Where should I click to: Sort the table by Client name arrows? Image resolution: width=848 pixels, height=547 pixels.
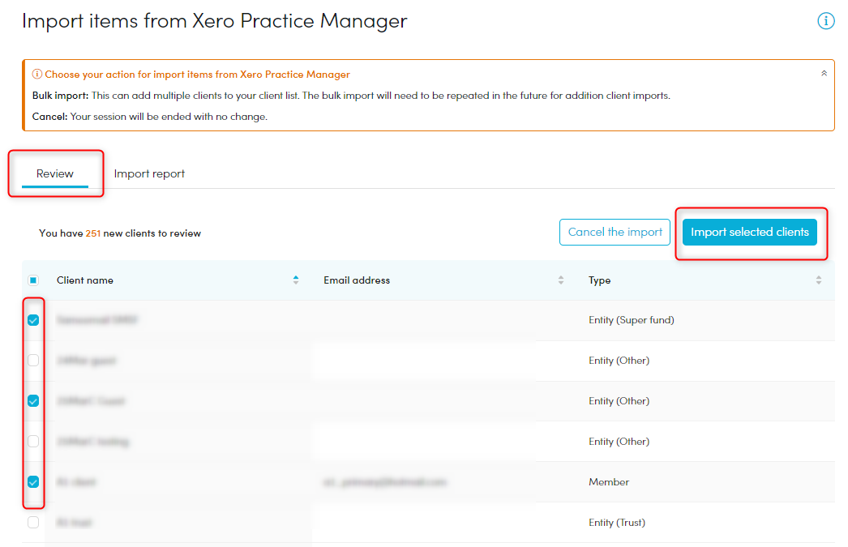click(296, 280)
